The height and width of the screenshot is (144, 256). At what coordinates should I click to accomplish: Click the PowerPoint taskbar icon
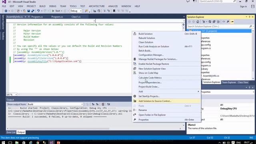(x=58, y=142)
